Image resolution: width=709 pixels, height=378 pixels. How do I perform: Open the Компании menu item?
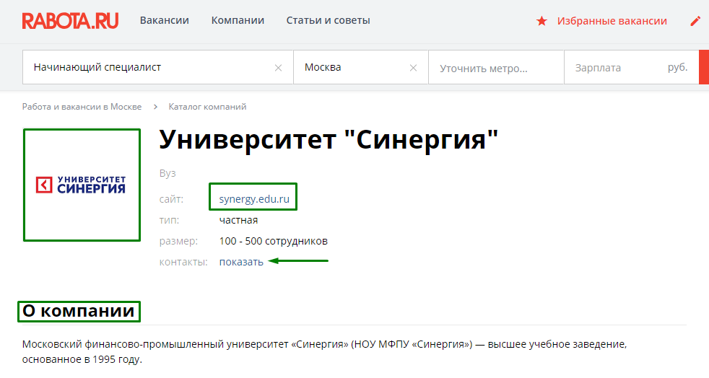coord(238,21)
